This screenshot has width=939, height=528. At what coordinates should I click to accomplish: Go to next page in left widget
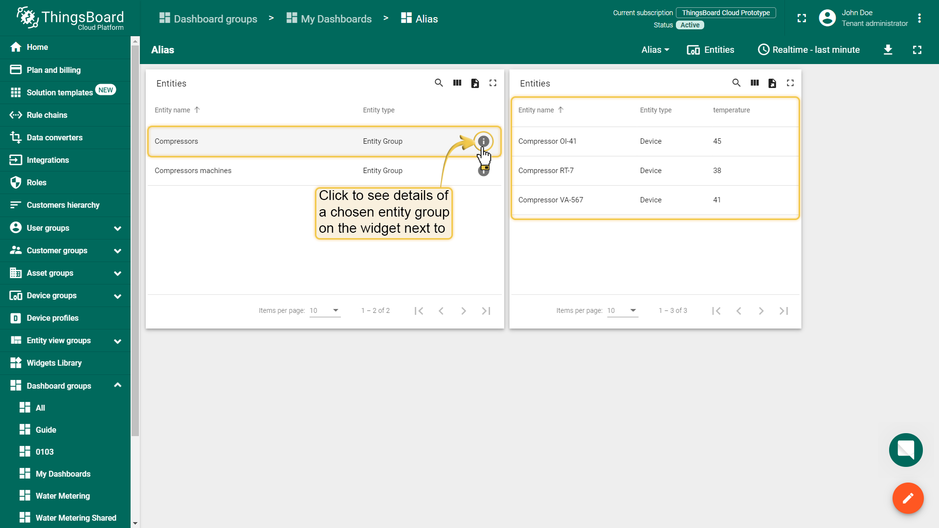(x=464, y=311)
